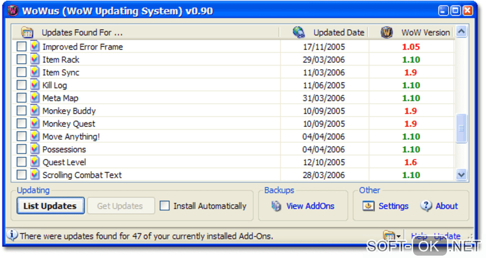
Task: Select the Monkey Quest checkbox
Action: point(21,124)
